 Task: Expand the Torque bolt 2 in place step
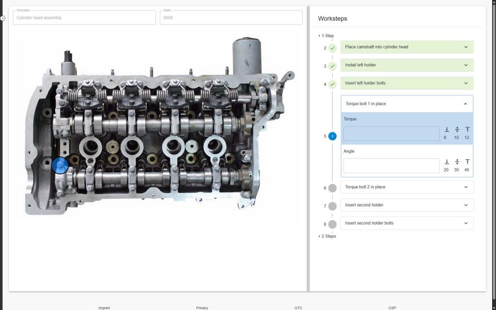pyautogui.click(x=465, y=187)
